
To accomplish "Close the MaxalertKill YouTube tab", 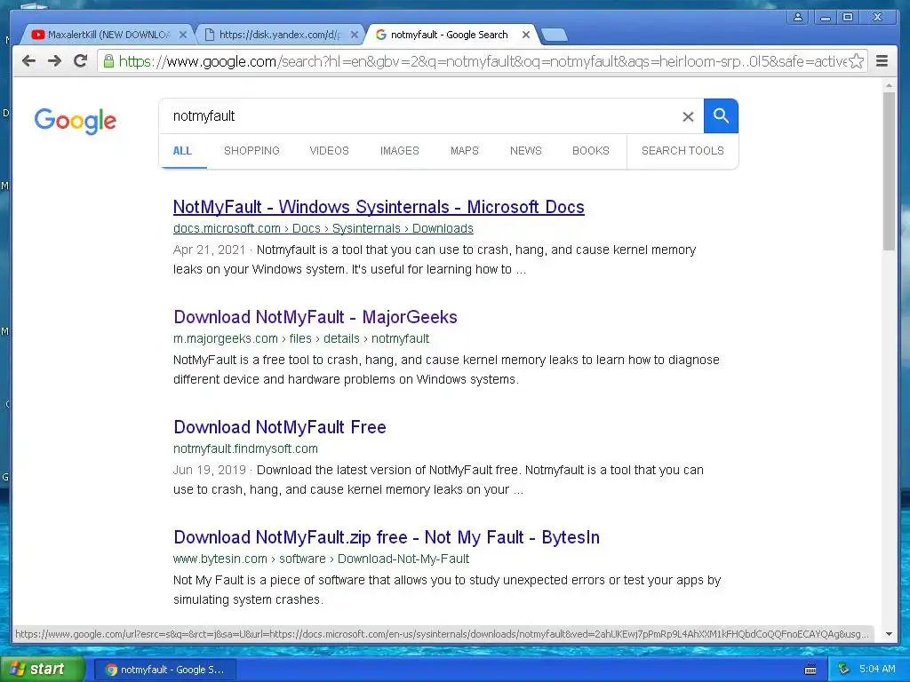I will click(x=182, y=35).
